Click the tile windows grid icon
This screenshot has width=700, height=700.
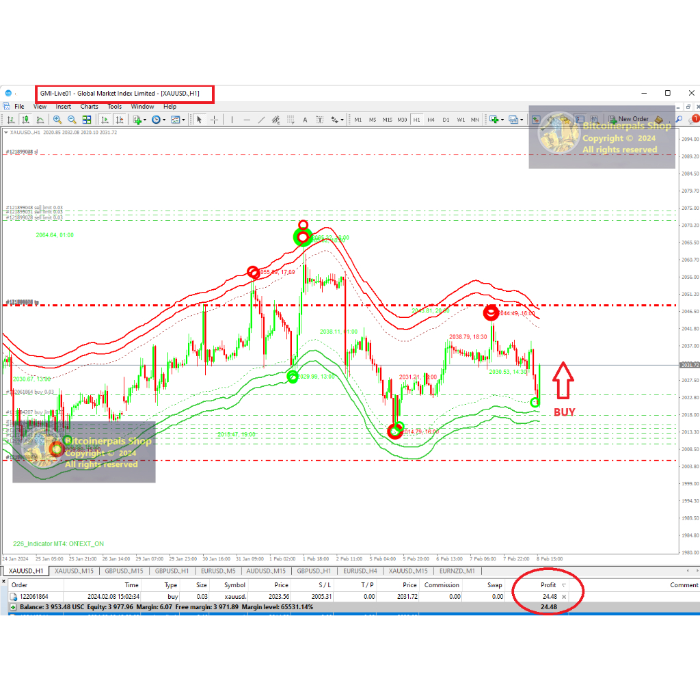[x=87, y=120]
